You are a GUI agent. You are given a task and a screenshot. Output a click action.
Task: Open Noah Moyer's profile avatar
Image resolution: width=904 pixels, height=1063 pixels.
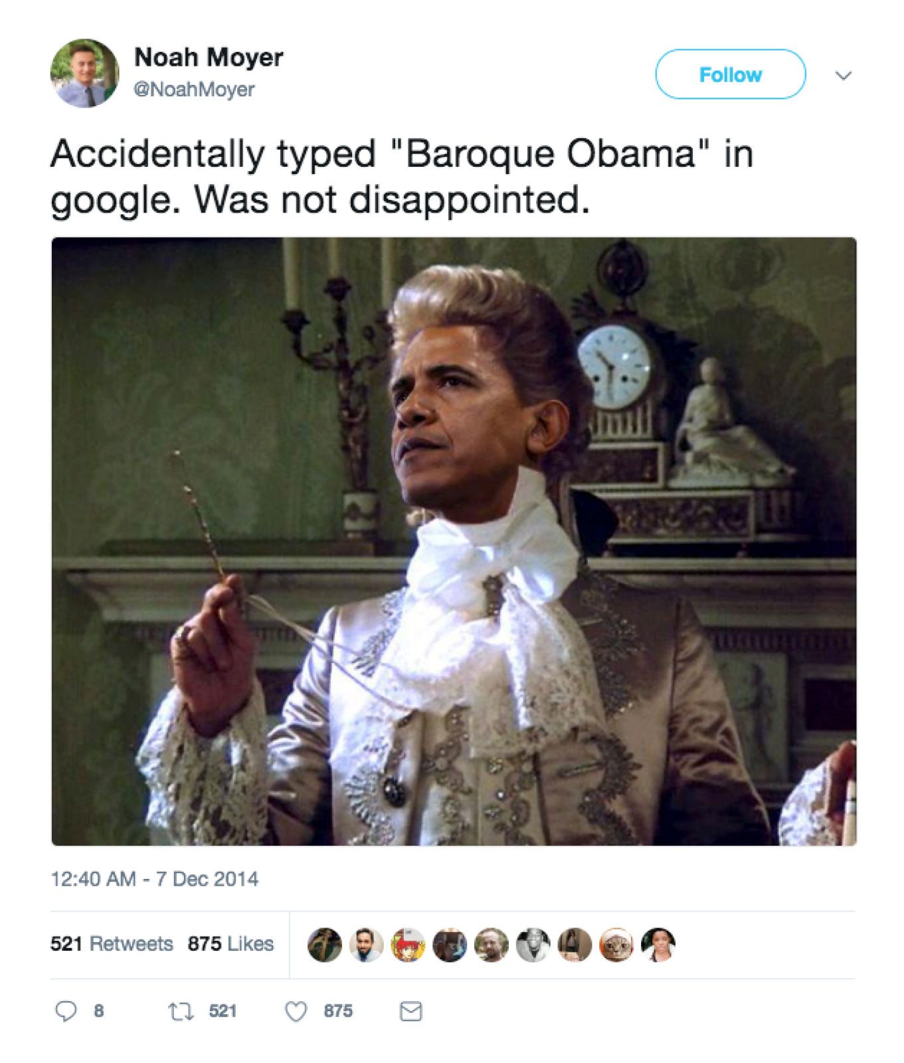[x=84, y=73]
